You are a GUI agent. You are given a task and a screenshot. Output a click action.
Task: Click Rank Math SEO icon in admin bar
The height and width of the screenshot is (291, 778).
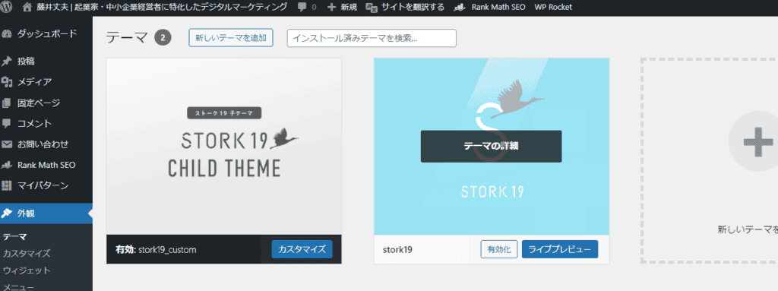(x=460, y=8)
